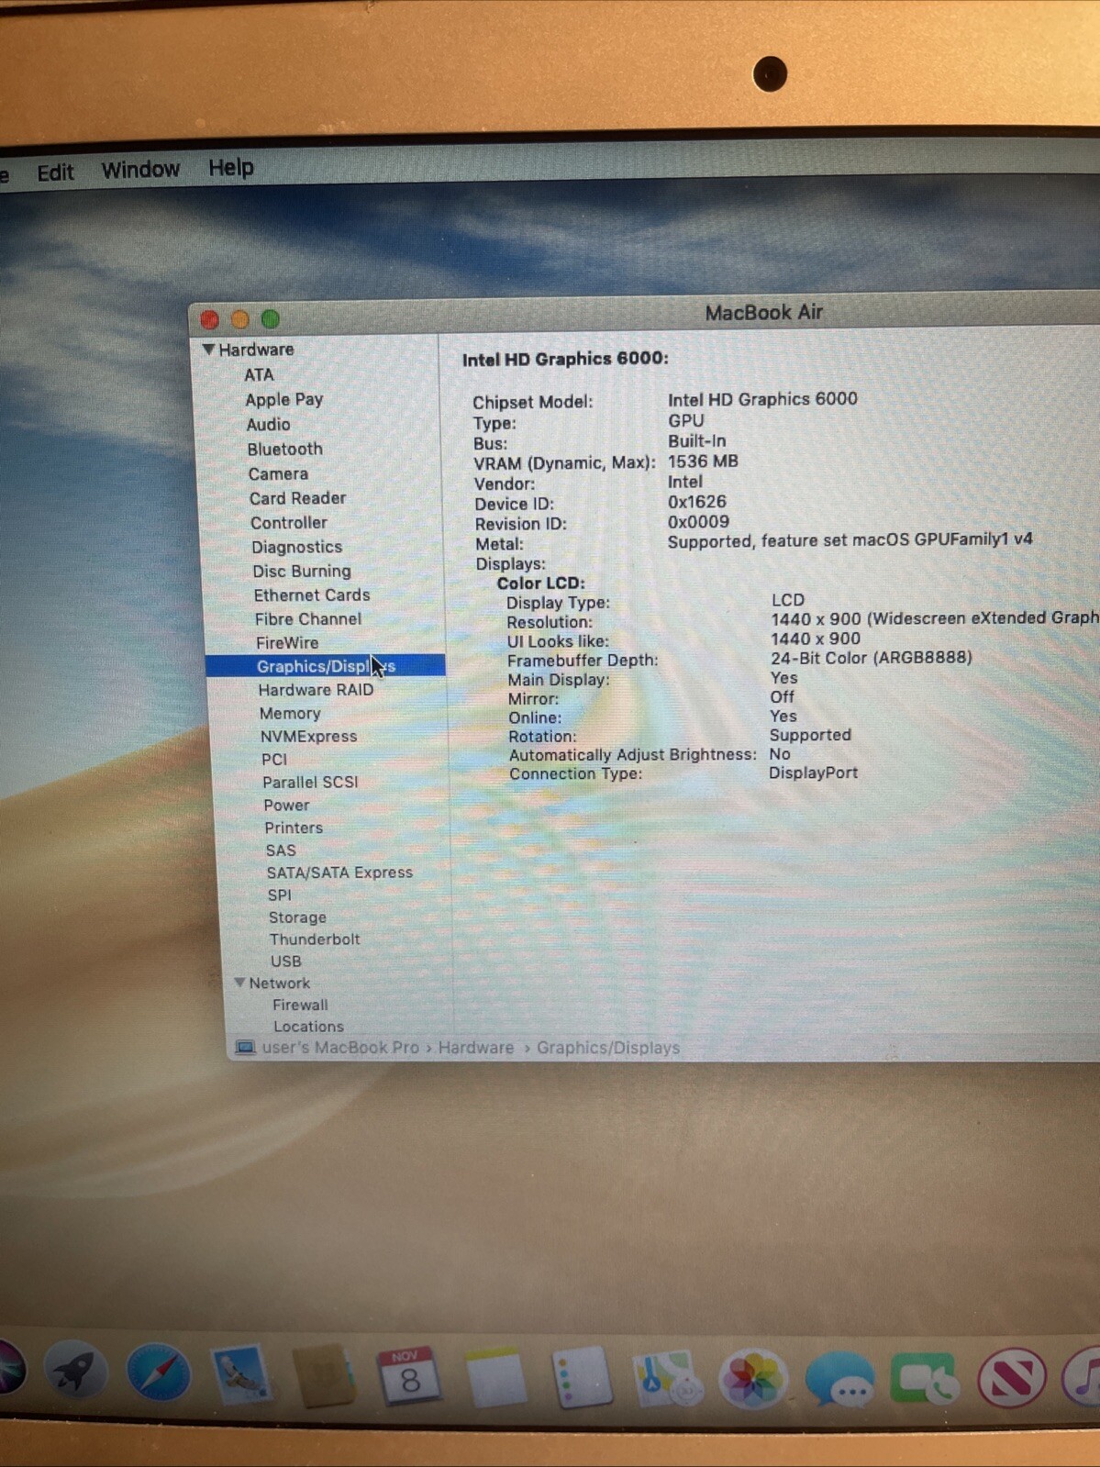This screenshot has height=1467, width=1100.
Task: Show Bluetooth hardware information
Action: coord(284,449)
